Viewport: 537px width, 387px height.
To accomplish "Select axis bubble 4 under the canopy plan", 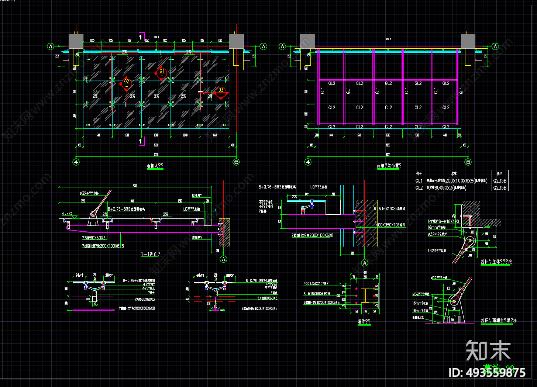I will pyautogui.click(x=76, y=162).
